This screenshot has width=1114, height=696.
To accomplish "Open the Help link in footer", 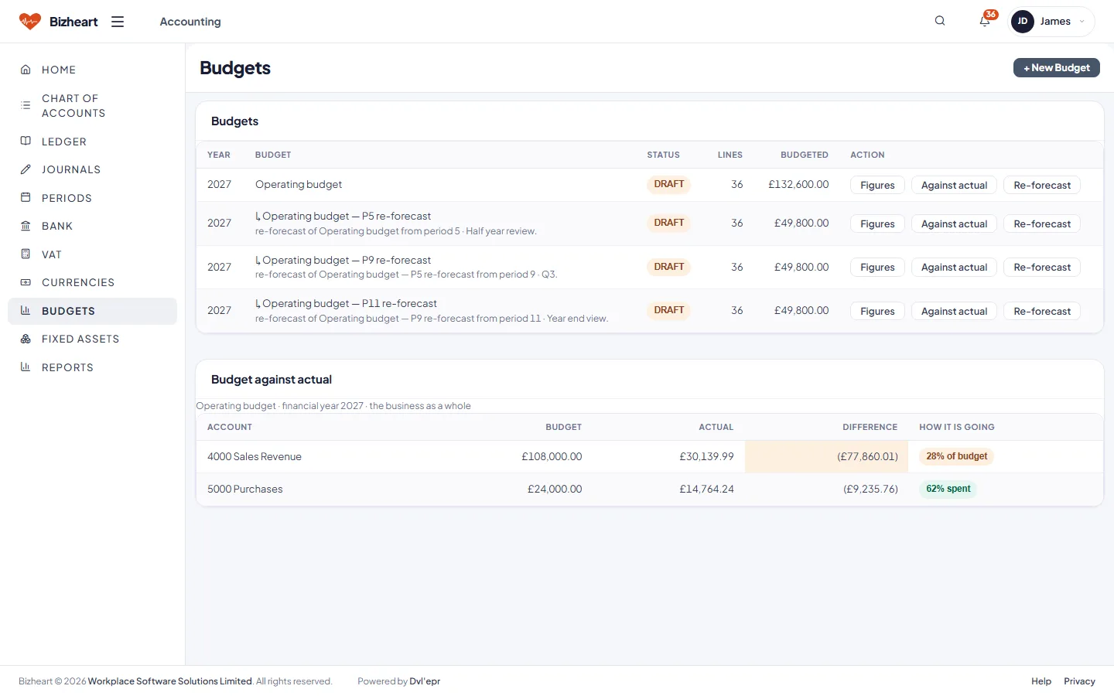I will tap(1041, 681).
